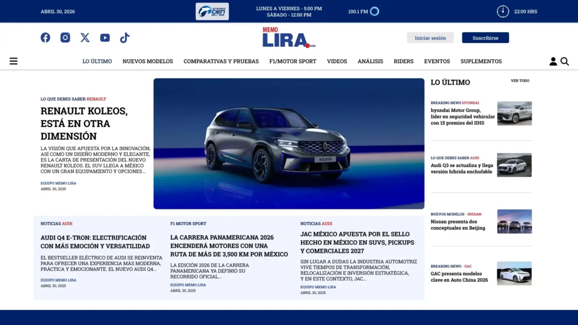Open the Renault Koleos headline article
The width and height of the screenshot is (578, 325).
pos(84,124)
